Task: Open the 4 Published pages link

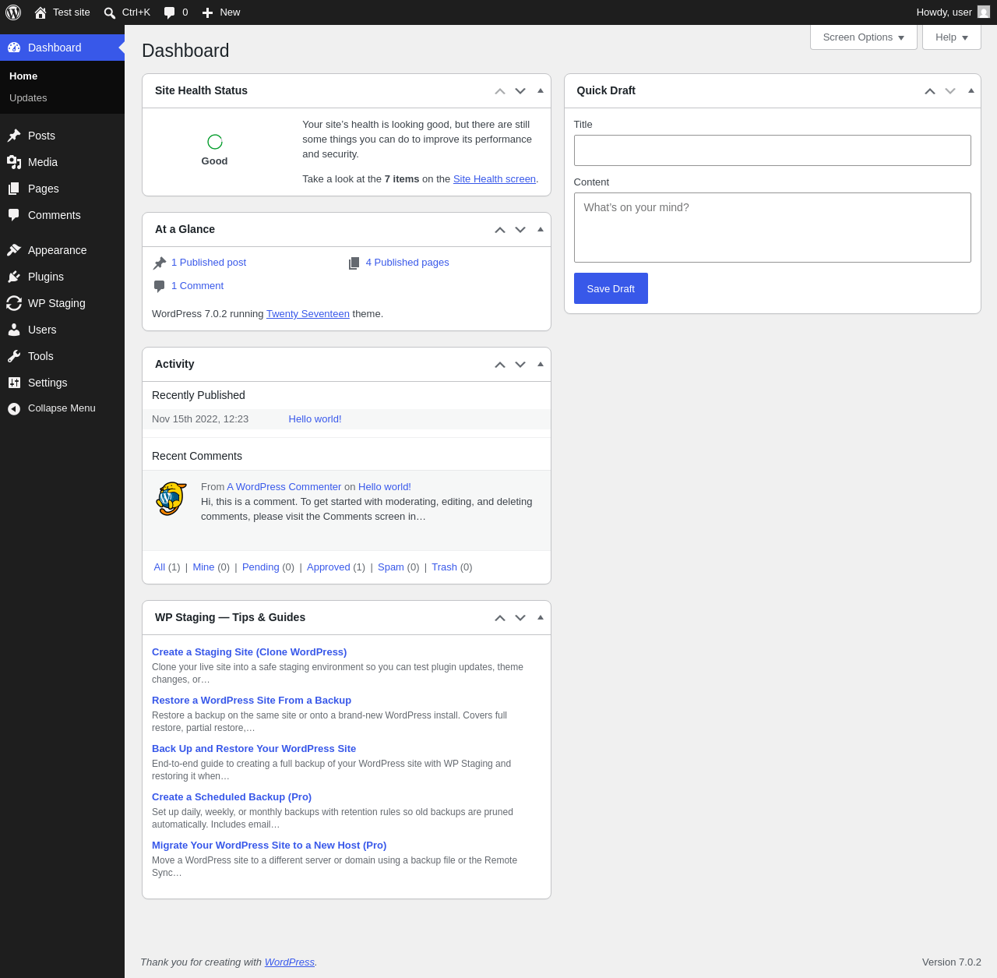Action: [407, 263]
